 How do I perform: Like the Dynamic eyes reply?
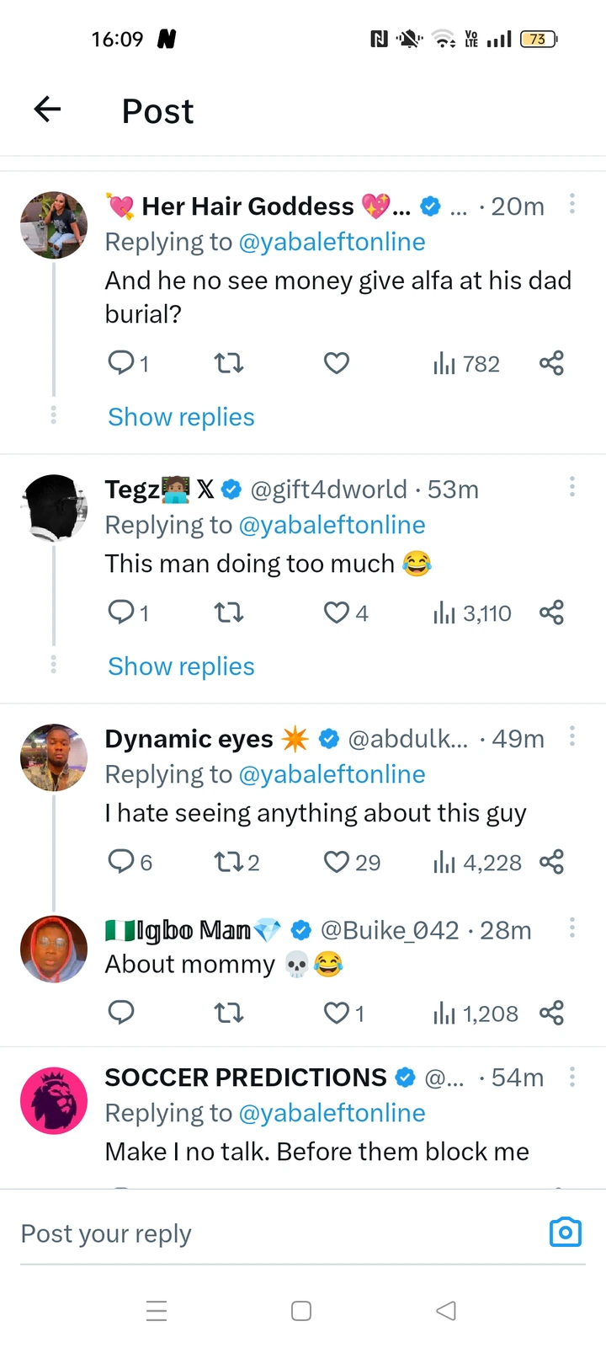click(x=337, y=862)
